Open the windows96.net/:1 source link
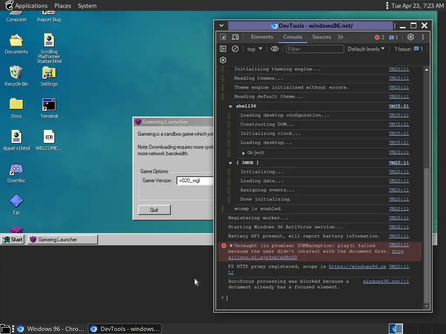The width and height of the screenshot is (446, 334). click(386, 281)
